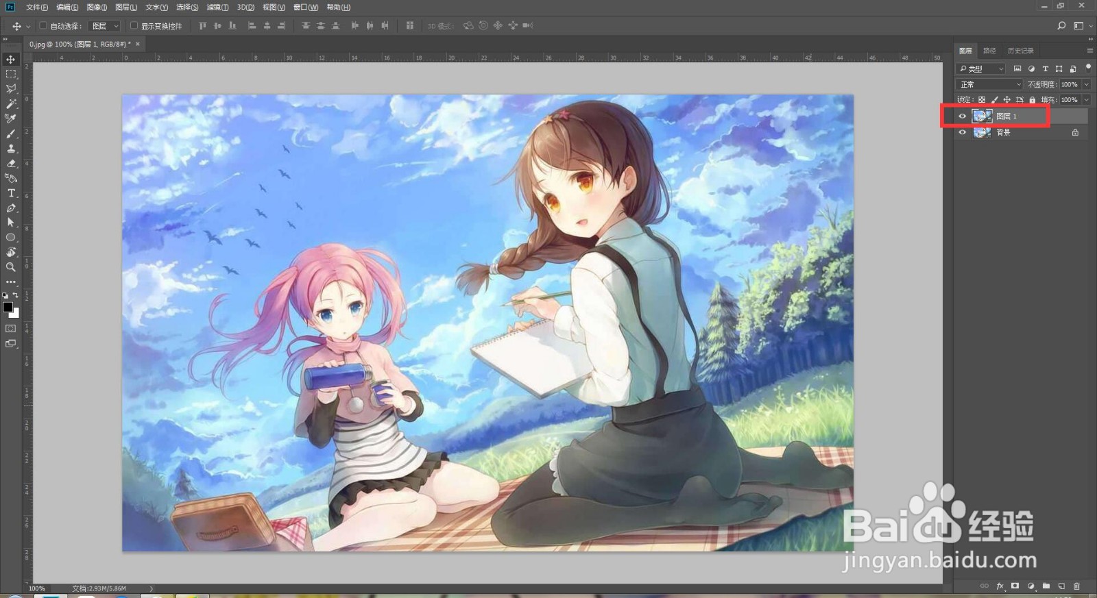Screen dimensions: 1097x598
Task: Click the foreground color swatch
Action: pos(8,307)
